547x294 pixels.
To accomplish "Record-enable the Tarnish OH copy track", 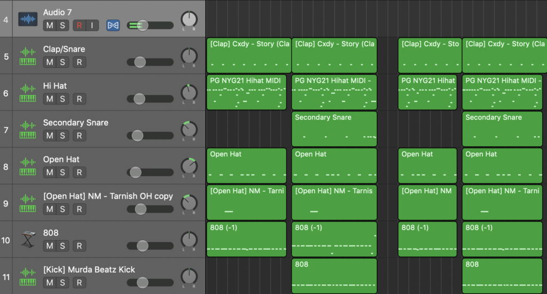I will pos(79,209).
